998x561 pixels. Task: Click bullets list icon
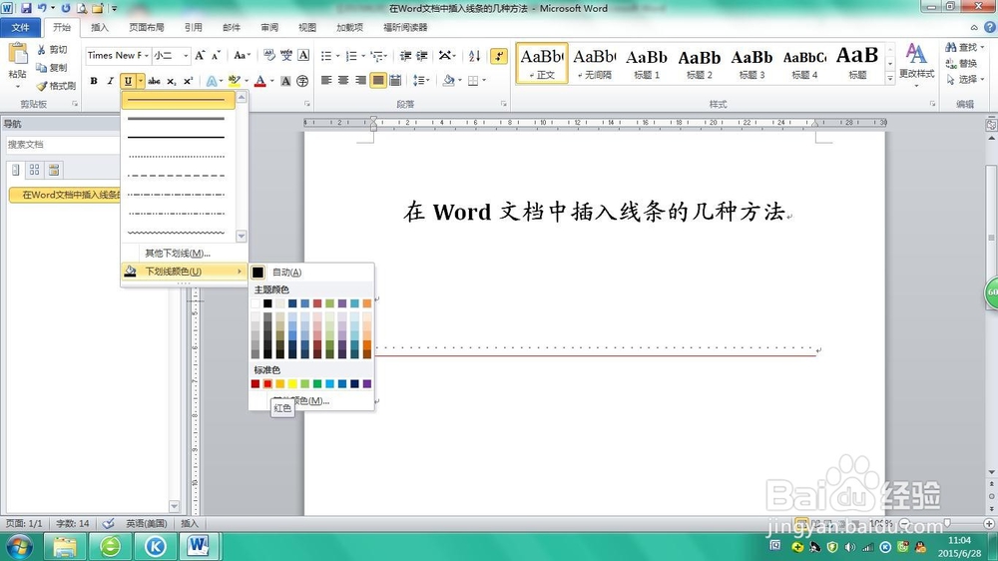(326, 56)
